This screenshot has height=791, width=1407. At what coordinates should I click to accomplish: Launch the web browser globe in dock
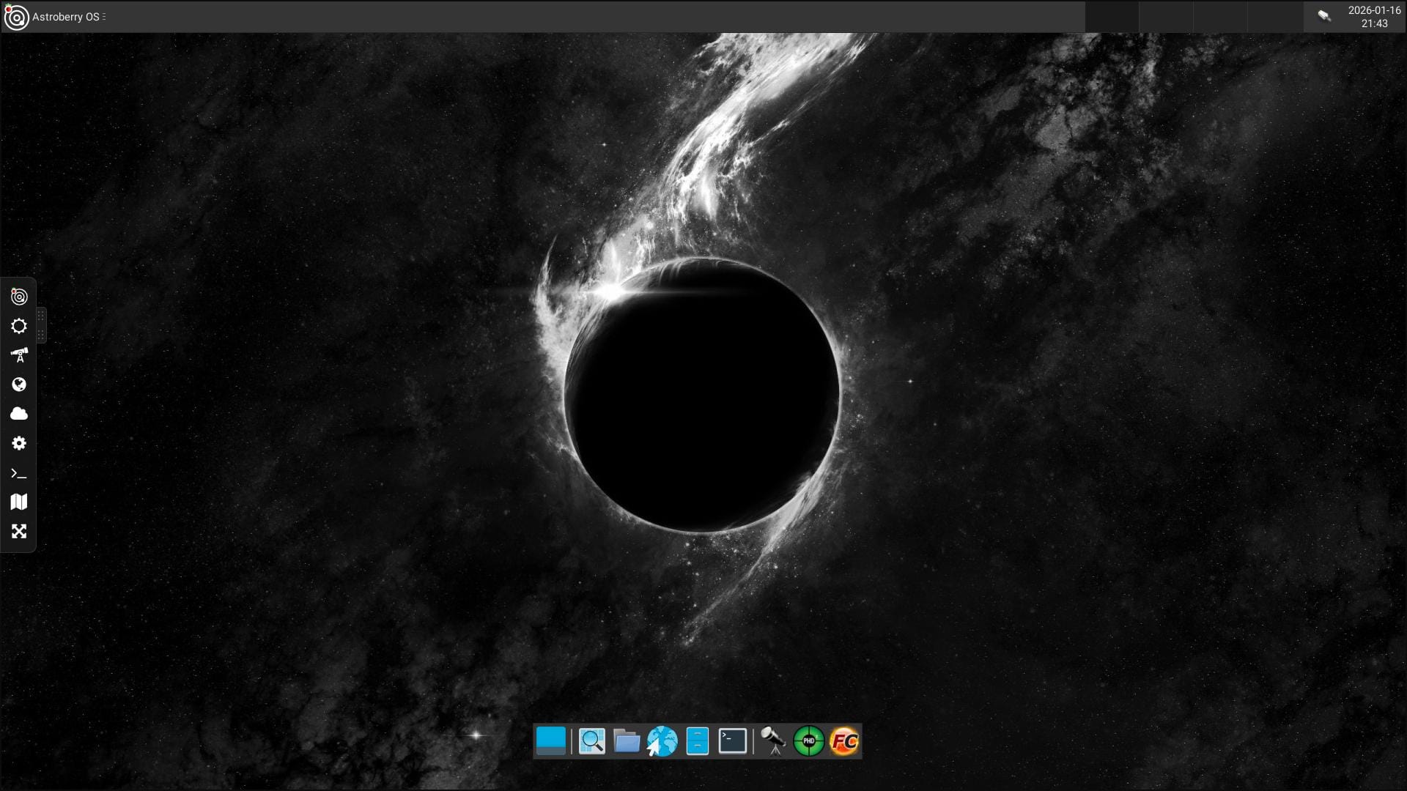[x=662, y=741]
